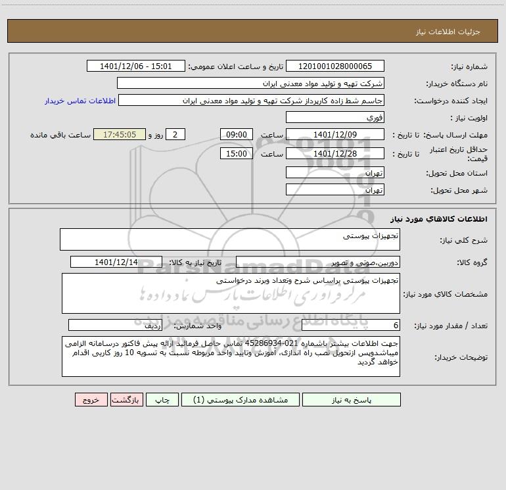Click the مهلت ارسال پاسخ label
Viewport: 506px width, 490px height.
(x=455, y=135)
